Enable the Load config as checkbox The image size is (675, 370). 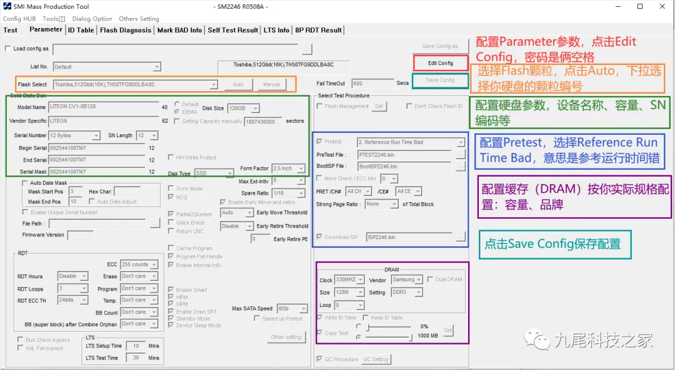(8, 49)
